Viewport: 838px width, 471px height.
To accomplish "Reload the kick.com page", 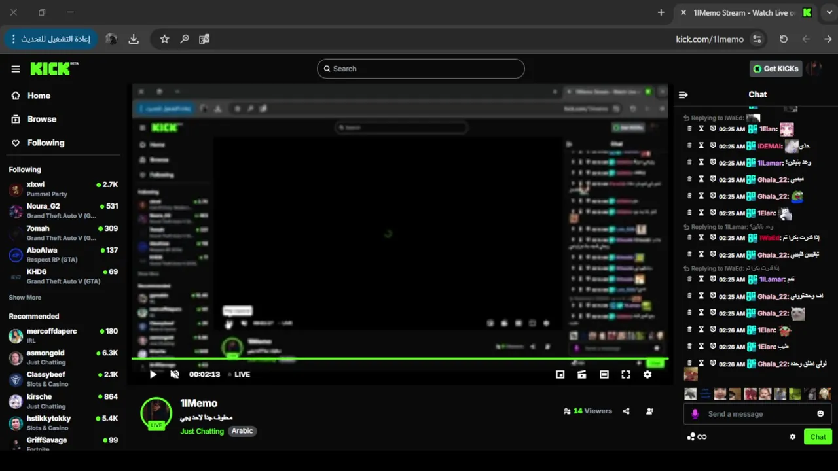I will coord(784,39).
